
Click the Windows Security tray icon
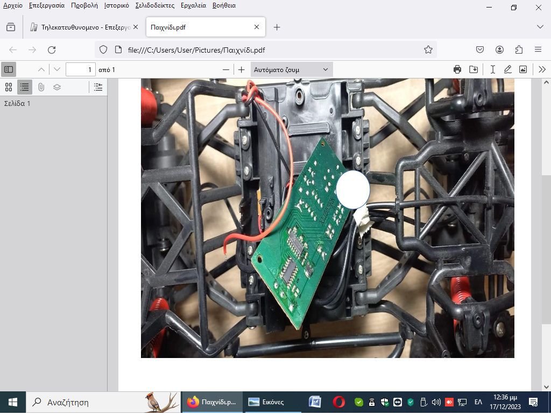pos(385,402)
